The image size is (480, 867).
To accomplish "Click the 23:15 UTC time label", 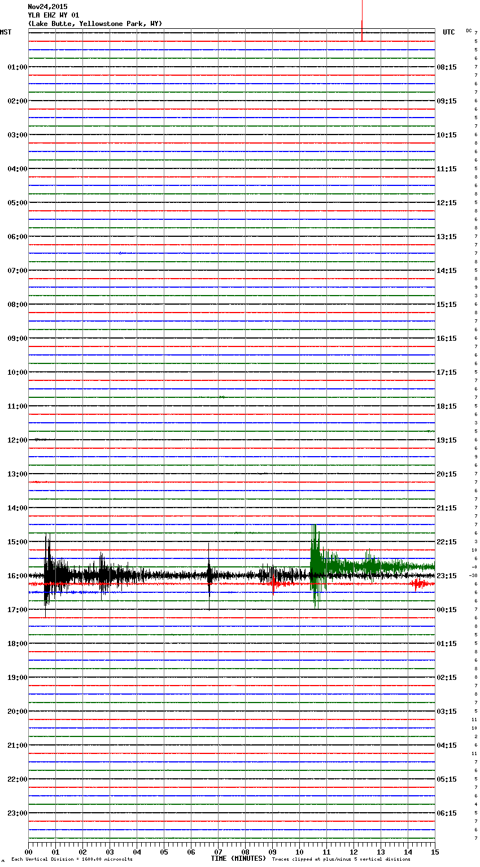I will click(x=447, y=576).
